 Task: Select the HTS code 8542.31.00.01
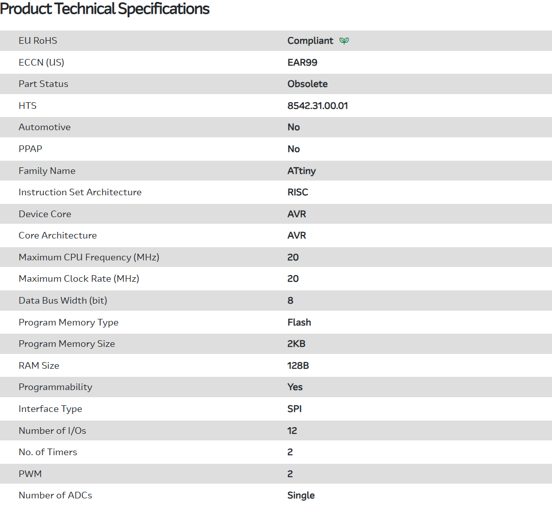tap(317, 106)
